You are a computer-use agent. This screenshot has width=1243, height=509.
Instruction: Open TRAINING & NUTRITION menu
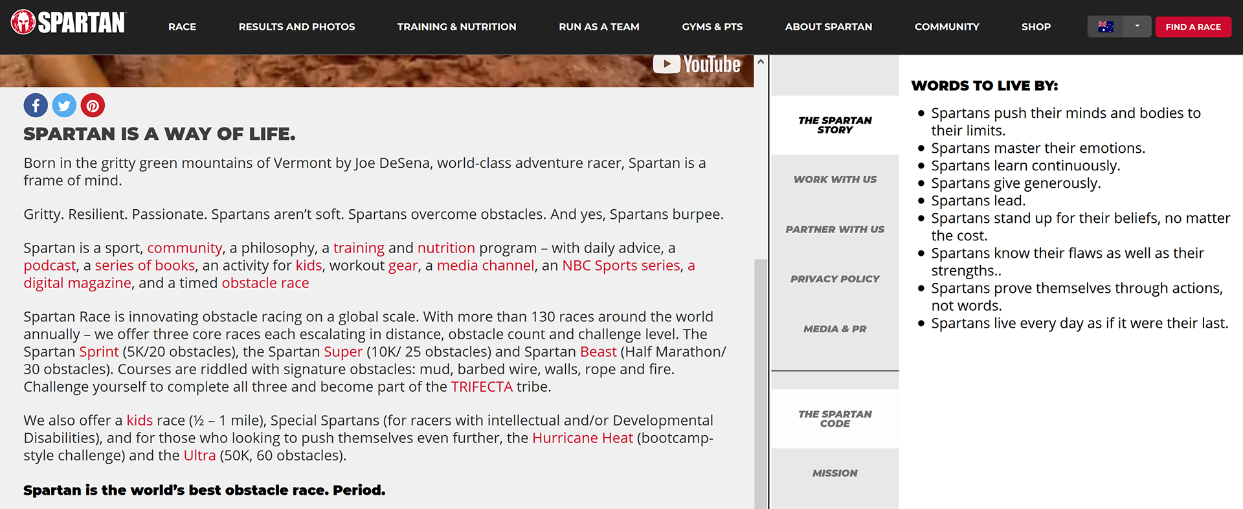click(x=456, y=27)
